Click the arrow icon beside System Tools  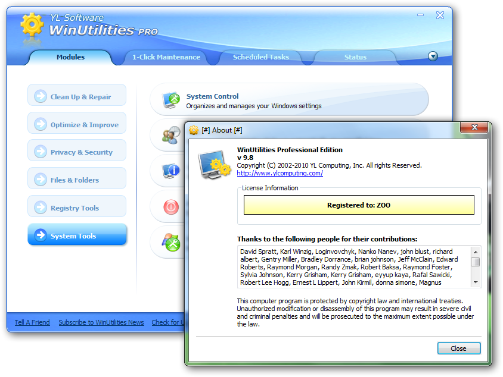point(41,235)
